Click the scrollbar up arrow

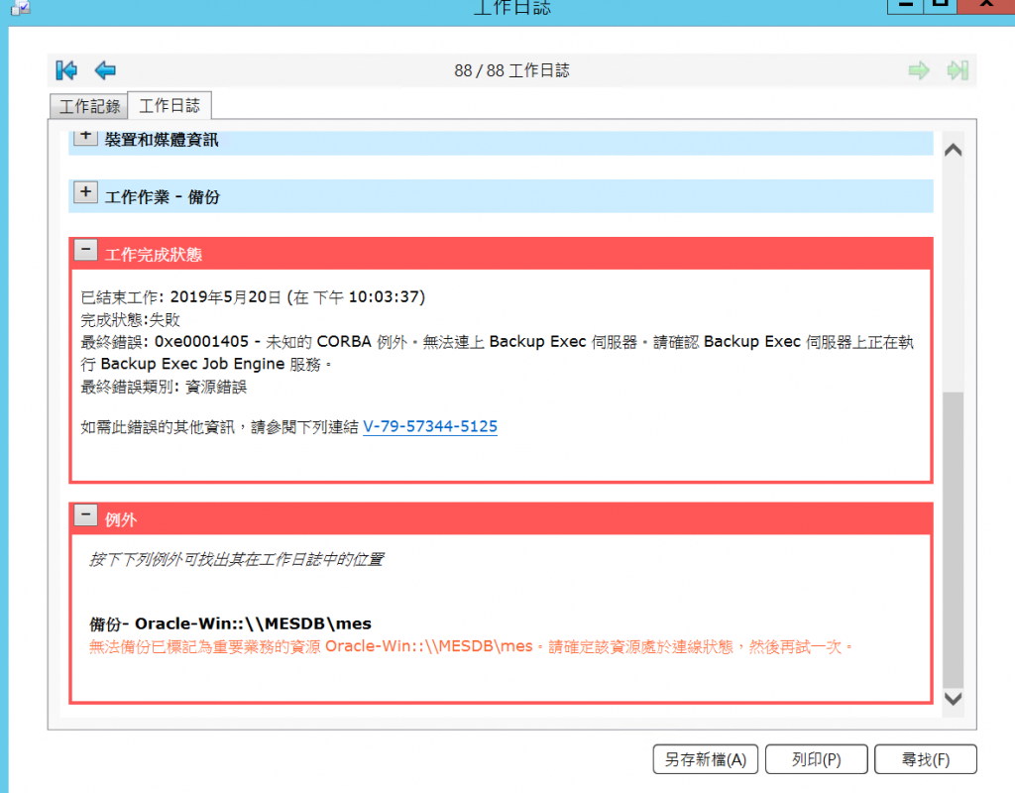[x=953, y=150]
